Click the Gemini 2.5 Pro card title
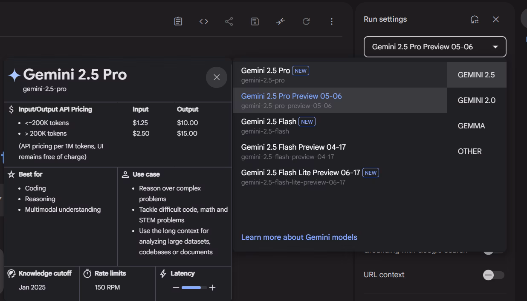527x301 pixels. (75, 75)
